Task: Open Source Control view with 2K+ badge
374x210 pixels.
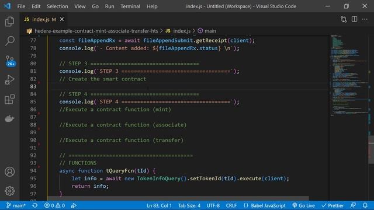Action: click(10, 61)
